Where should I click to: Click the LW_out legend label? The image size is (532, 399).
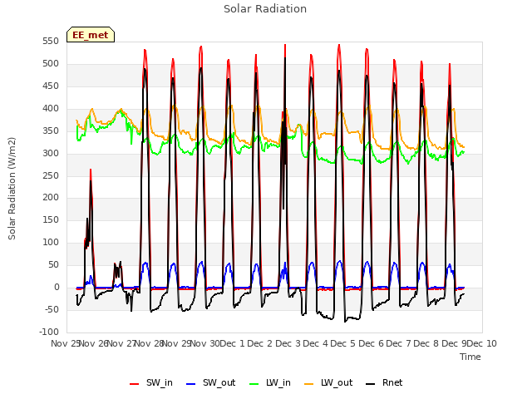tap(337, 382)
